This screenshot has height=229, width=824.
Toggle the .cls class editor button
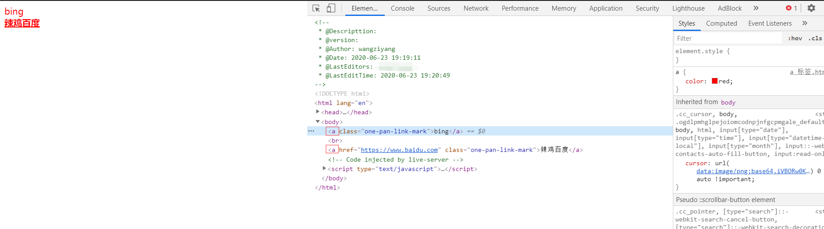pos(815,39)
